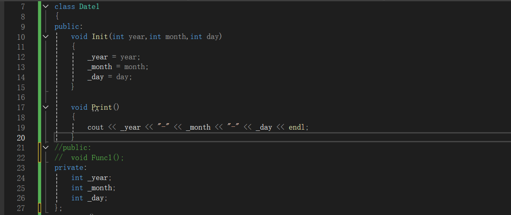Select _month in the cout statement
This screenshot has width=511, height=215.
[x=198, y=127]
